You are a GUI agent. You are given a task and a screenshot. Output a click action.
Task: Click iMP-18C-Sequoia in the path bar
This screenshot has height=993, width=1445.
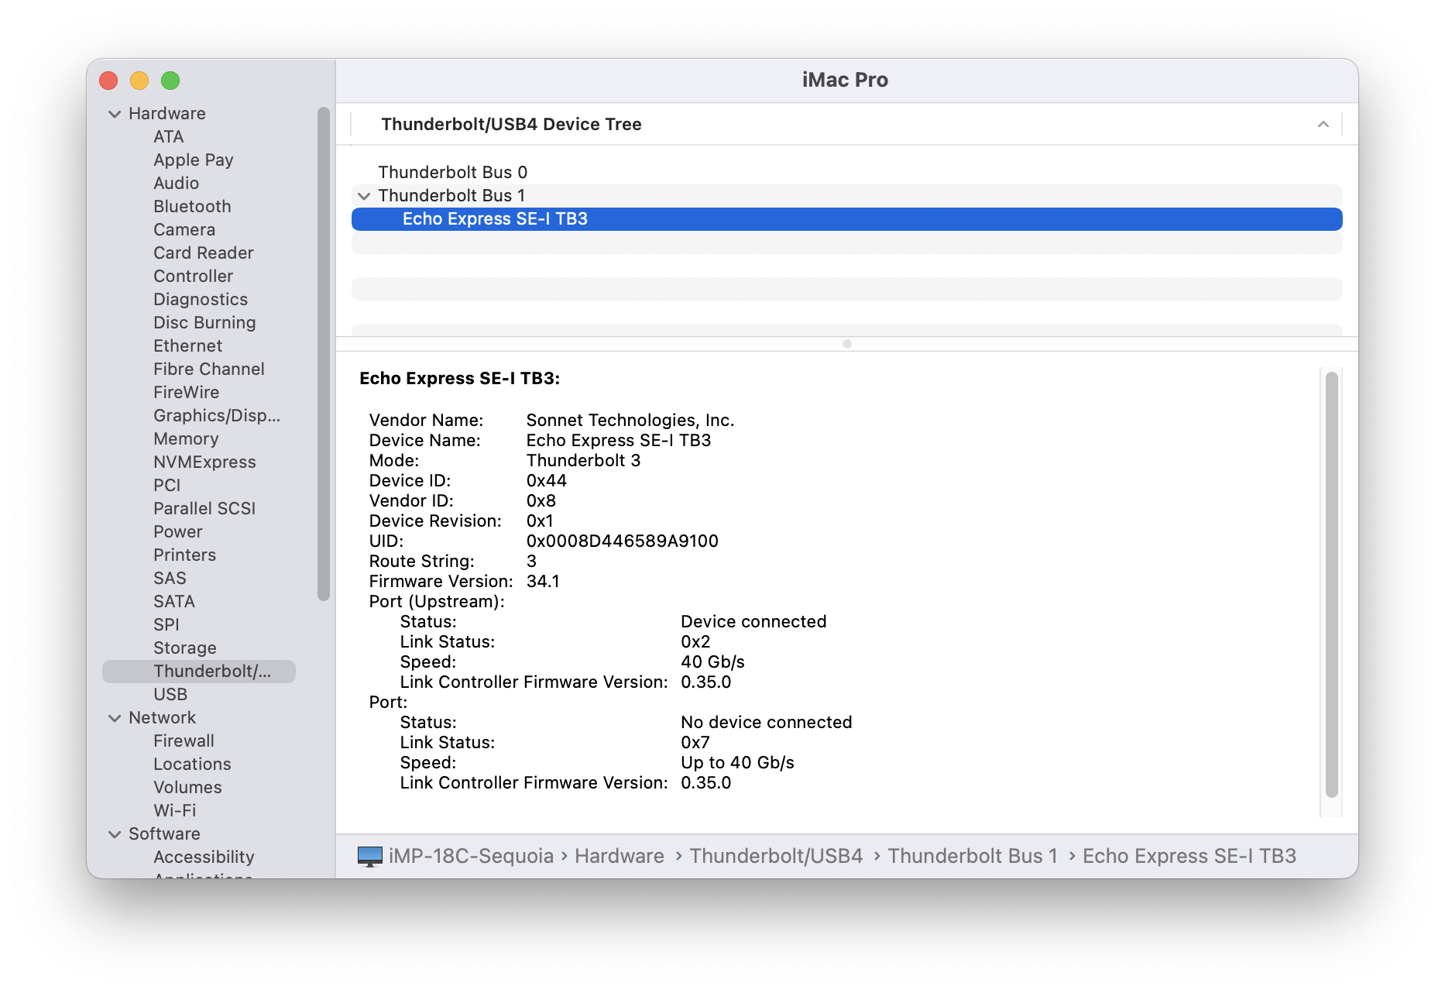click(x=471, y=857)
